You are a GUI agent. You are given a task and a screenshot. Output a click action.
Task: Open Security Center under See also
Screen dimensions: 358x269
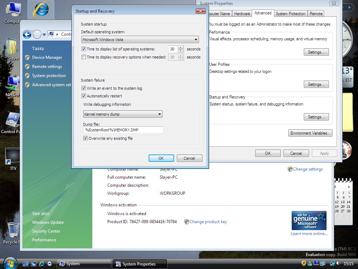(46, 231)
